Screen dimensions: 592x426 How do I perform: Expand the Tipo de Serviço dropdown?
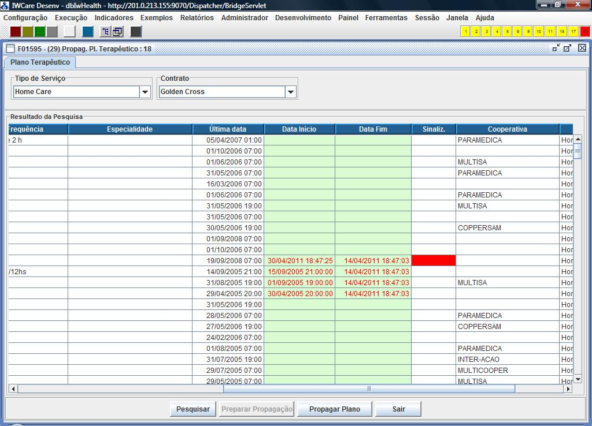pos(145,92)
